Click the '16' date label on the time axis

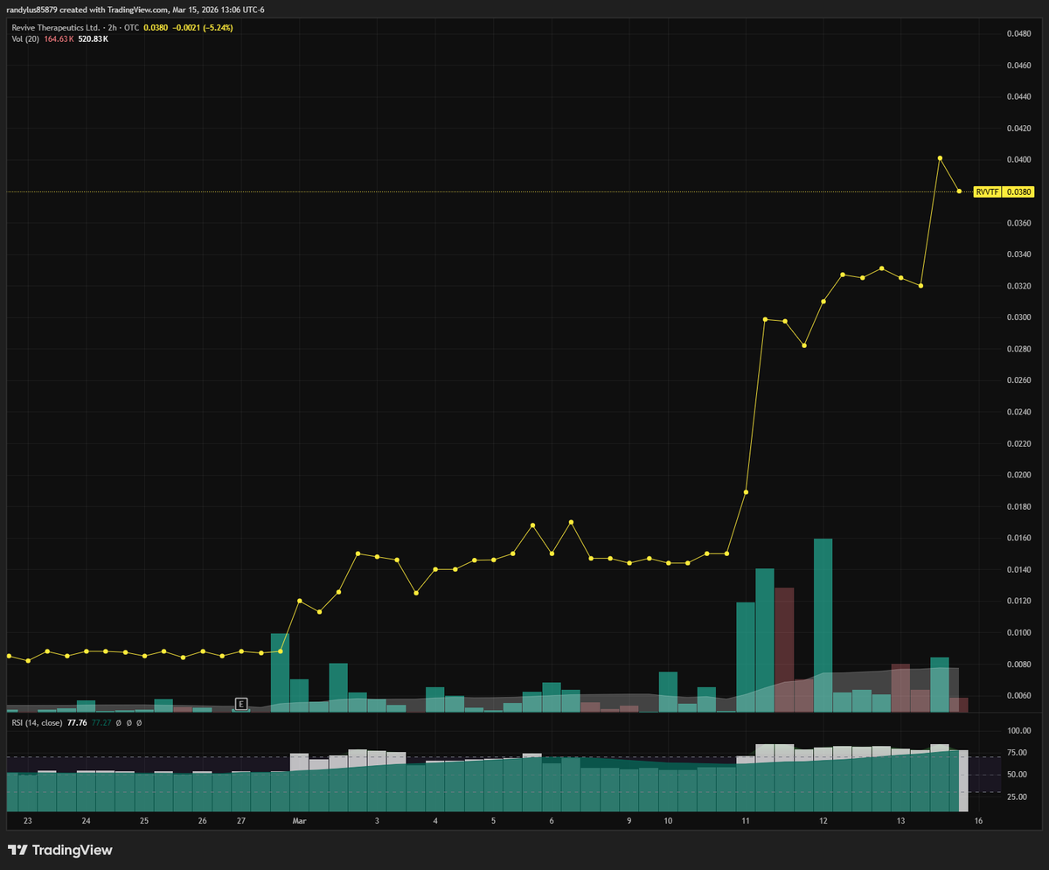[x=978, y=821]
